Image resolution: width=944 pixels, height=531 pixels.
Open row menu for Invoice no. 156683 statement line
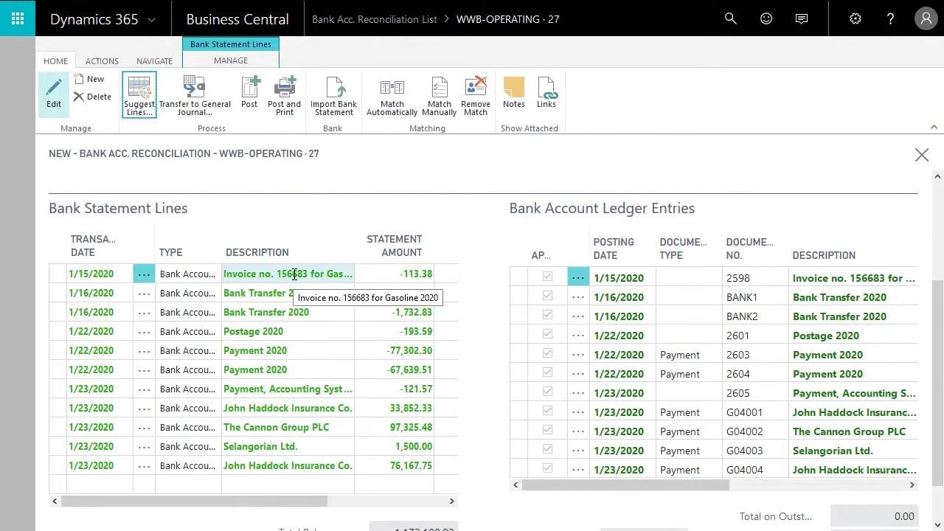pyautogui.click(x=144, y=274)
